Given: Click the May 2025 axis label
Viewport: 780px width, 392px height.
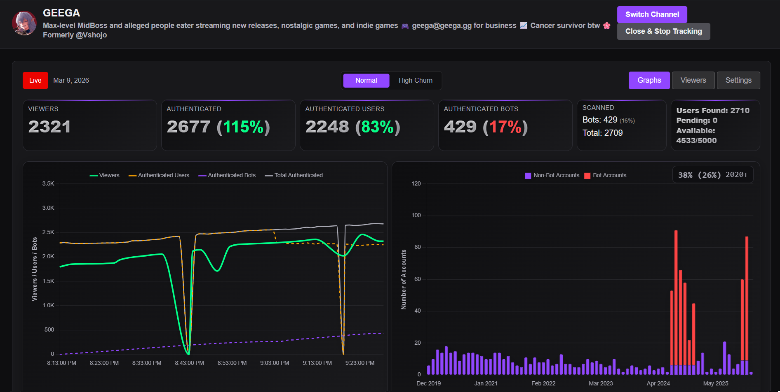Looking at the screenshot, I should 716,383.
